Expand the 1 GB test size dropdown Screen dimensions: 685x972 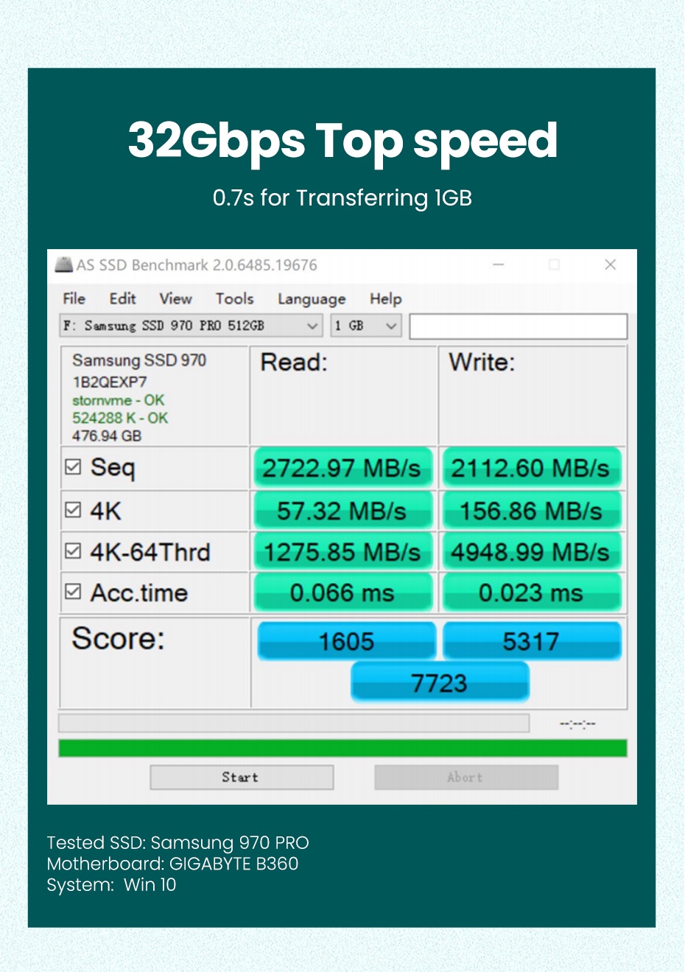365,326
